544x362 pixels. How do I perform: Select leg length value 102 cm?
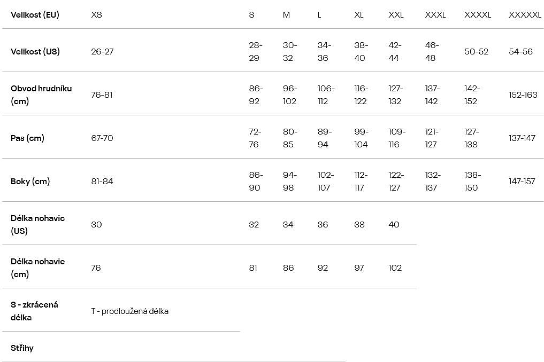(x=395, y=268)
